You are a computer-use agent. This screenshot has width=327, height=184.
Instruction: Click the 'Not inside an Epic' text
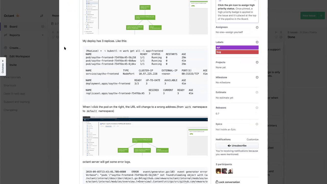tap(226, 130)
